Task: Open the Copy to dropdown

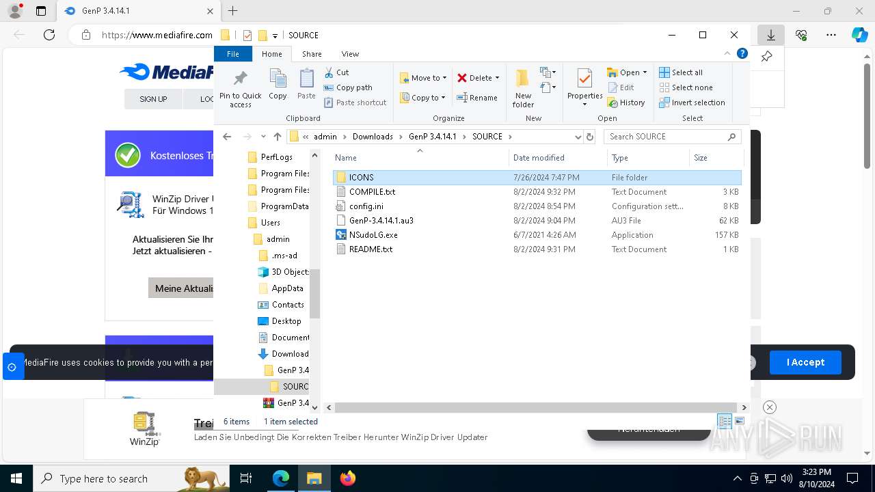Action: click(422, 98)
